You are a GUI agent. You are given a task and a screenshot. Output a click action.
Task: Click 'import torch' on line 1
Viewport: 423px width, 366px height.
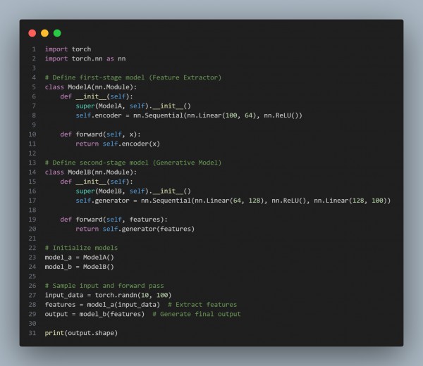[x=68, y=49]
